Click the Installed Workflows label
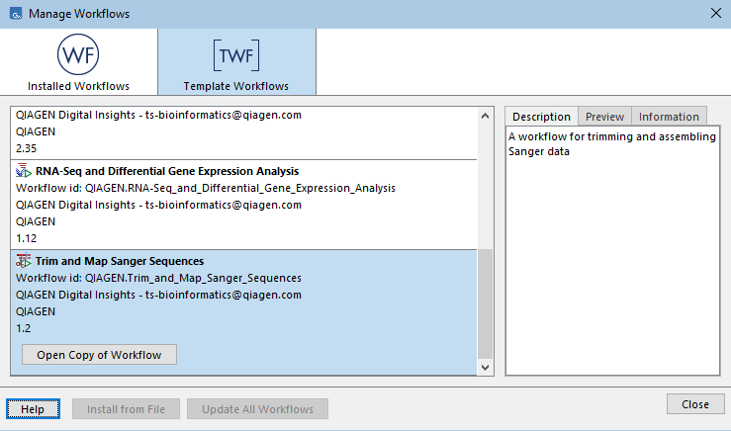This screenshot has width=731, height=431. pos(78,86)
